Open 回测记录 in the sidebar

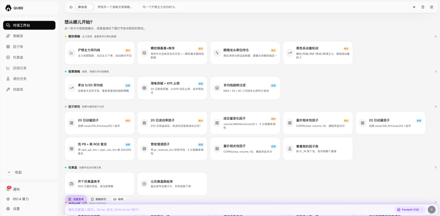(29, 68)
